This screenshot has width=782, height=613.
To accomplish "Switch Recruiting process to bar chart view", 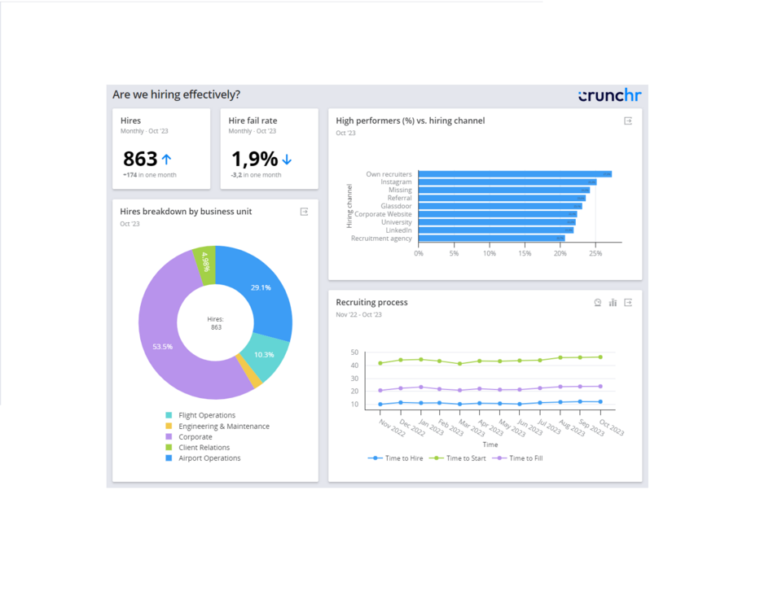I will coord(613,302).
